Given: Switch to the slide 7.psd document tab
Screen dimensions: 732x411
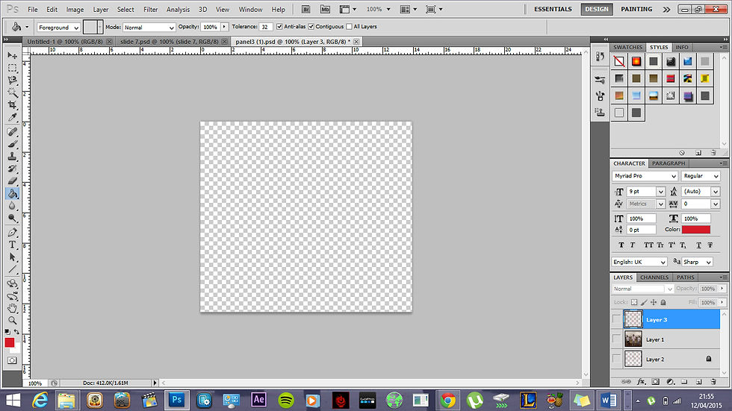Looking at the screenshot, I should (169, 42).
